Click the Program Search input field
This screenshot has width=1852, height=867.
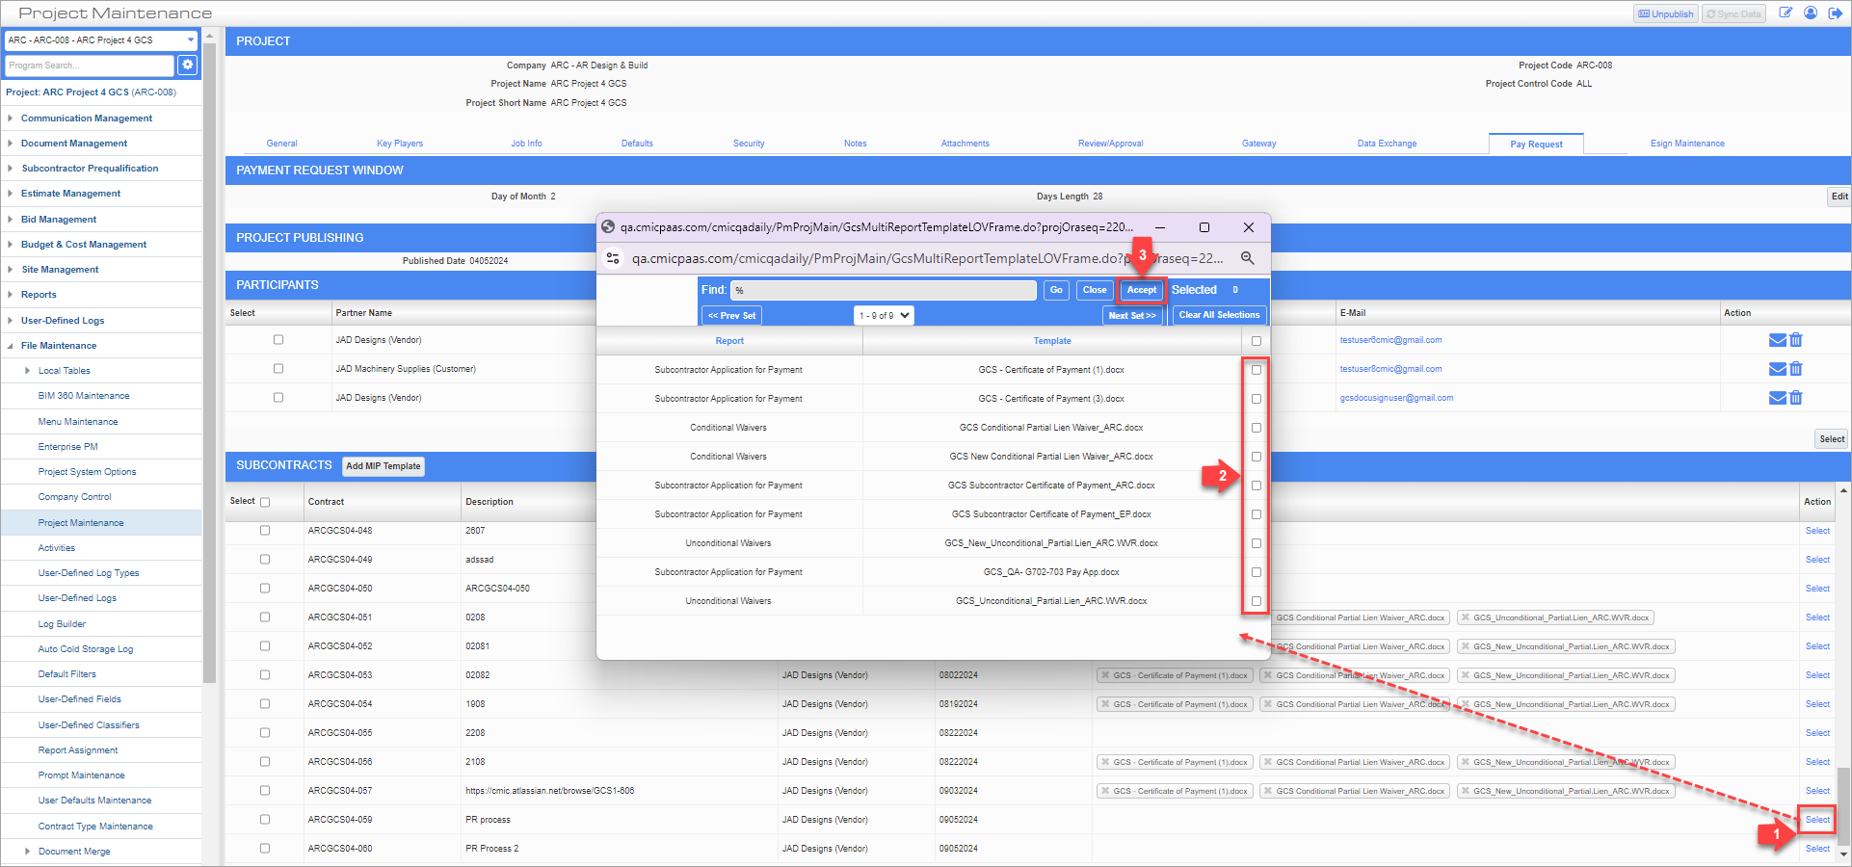90,65
